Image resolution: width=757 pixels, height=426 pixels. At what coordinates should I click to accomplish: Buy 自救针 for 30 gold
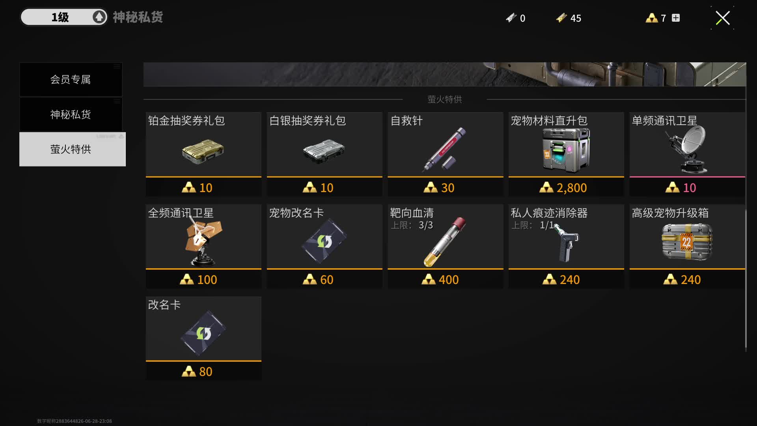(445, 187)
